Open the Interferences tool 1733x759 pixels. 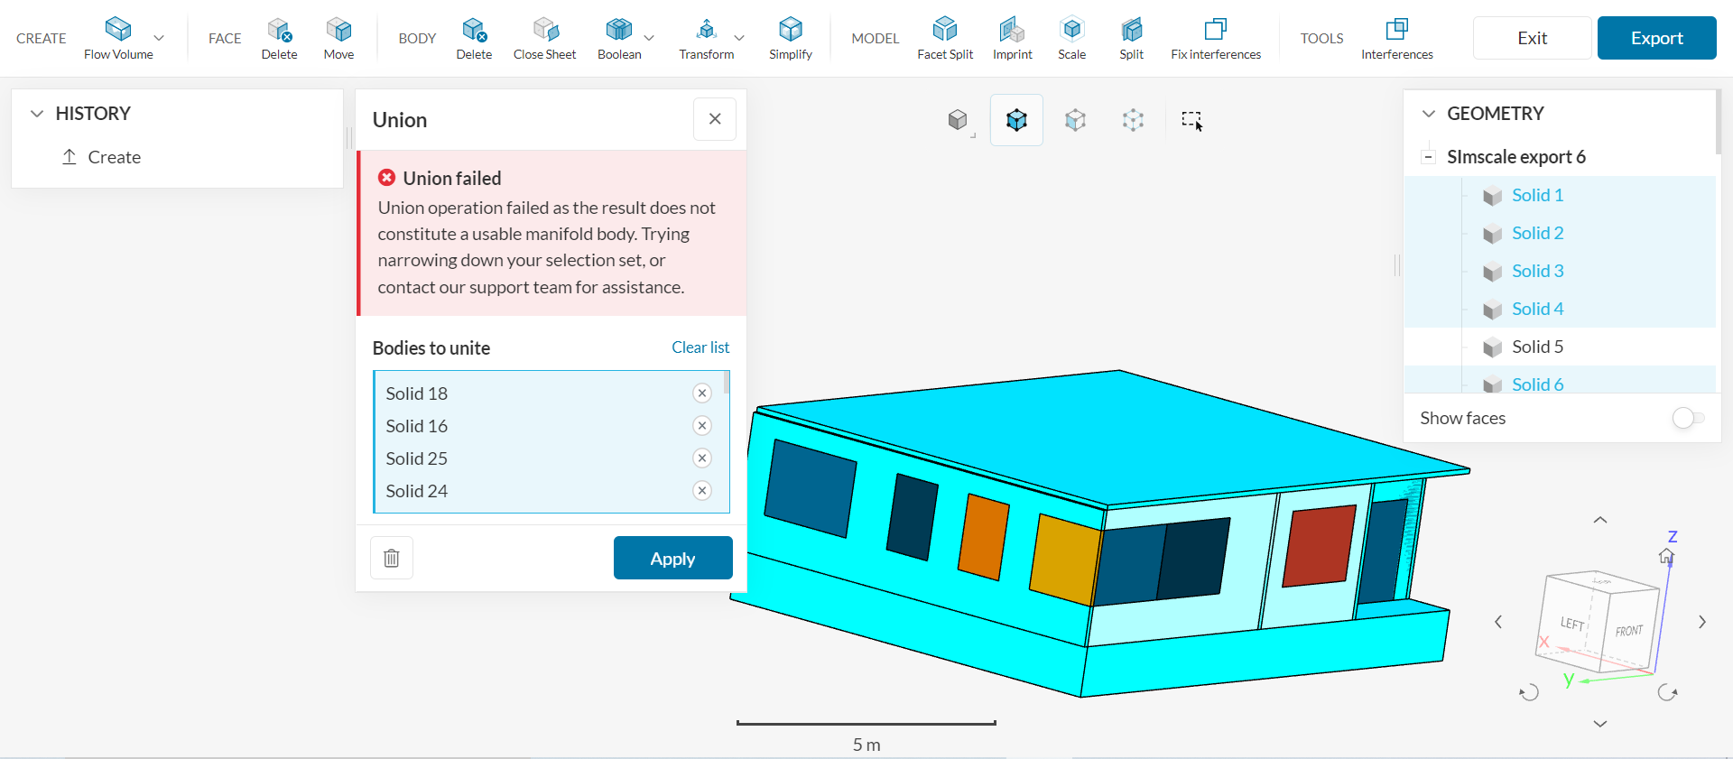pyautogui.click(x=1397, y=38)
